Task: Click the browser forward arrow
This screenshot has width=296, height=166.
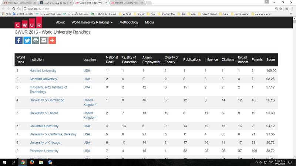Action: [8, 8]
